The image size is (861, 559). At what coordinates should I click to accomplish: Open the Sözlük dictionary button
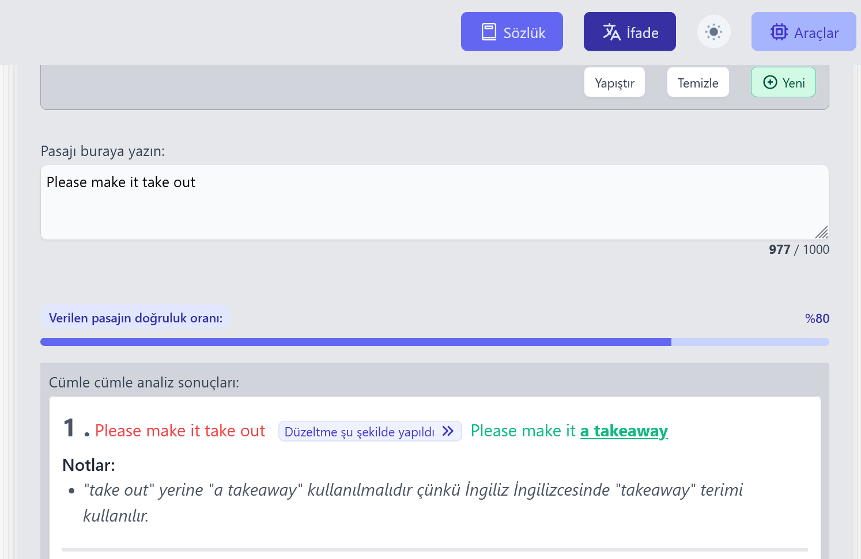[512, 32]
